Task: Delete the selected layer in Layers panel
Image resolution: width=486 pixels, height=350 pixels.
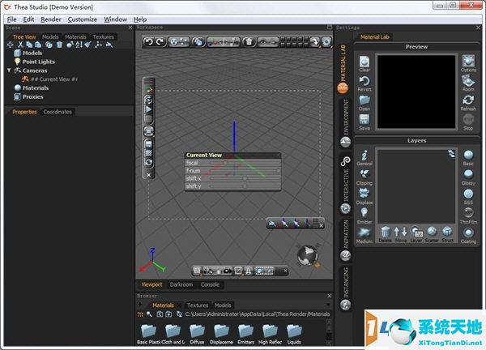Action: tap(386, 234)
